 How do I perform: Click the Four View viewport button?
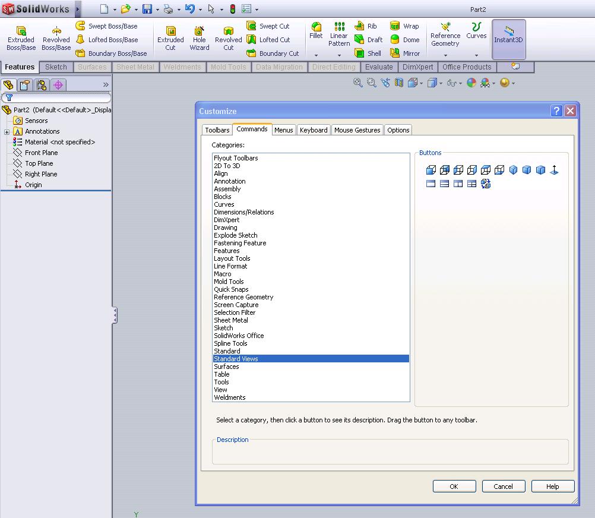(471, 184)
